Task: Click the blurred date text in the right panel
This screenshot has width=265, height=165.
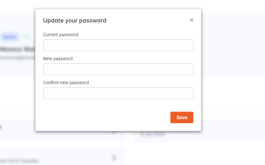Action: coord(153,134)
